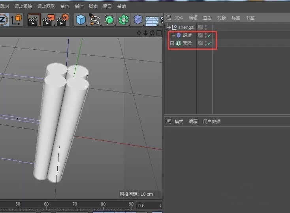Viewport: 290px width, 213px height.
Task: Toggle visibility dots for 螺旋
Action: [206, 35]
